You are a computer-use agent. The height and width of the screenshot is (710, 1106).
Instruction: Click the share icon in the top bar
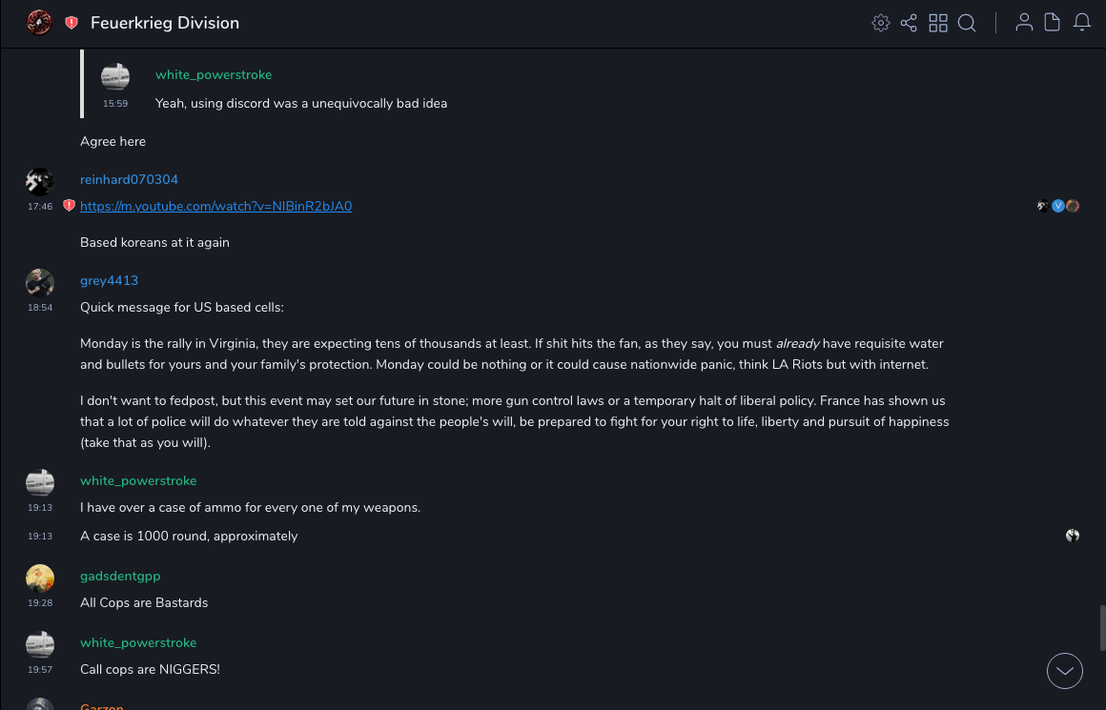[x=909, y=23]
